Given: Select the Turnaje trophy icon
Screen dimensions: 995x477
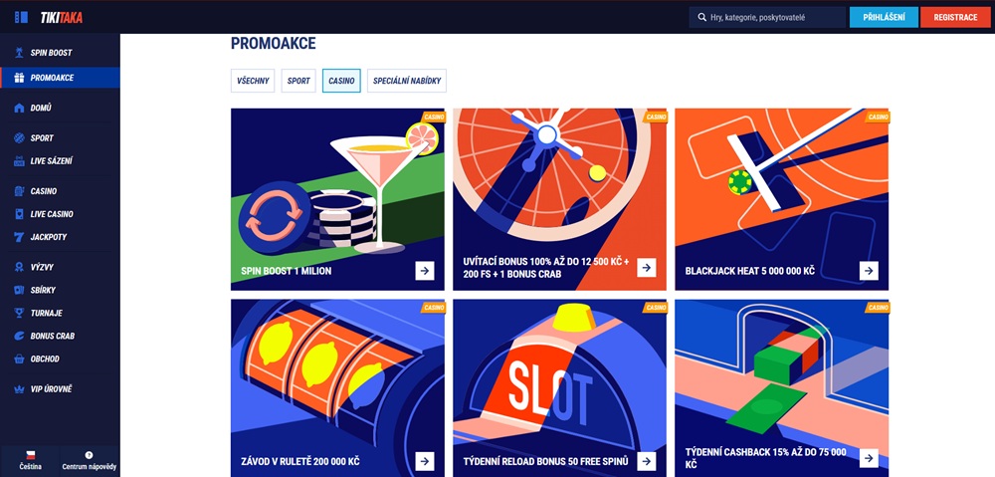Looking at the screenshot, I should pyautogui.click(x=19, y=313).
